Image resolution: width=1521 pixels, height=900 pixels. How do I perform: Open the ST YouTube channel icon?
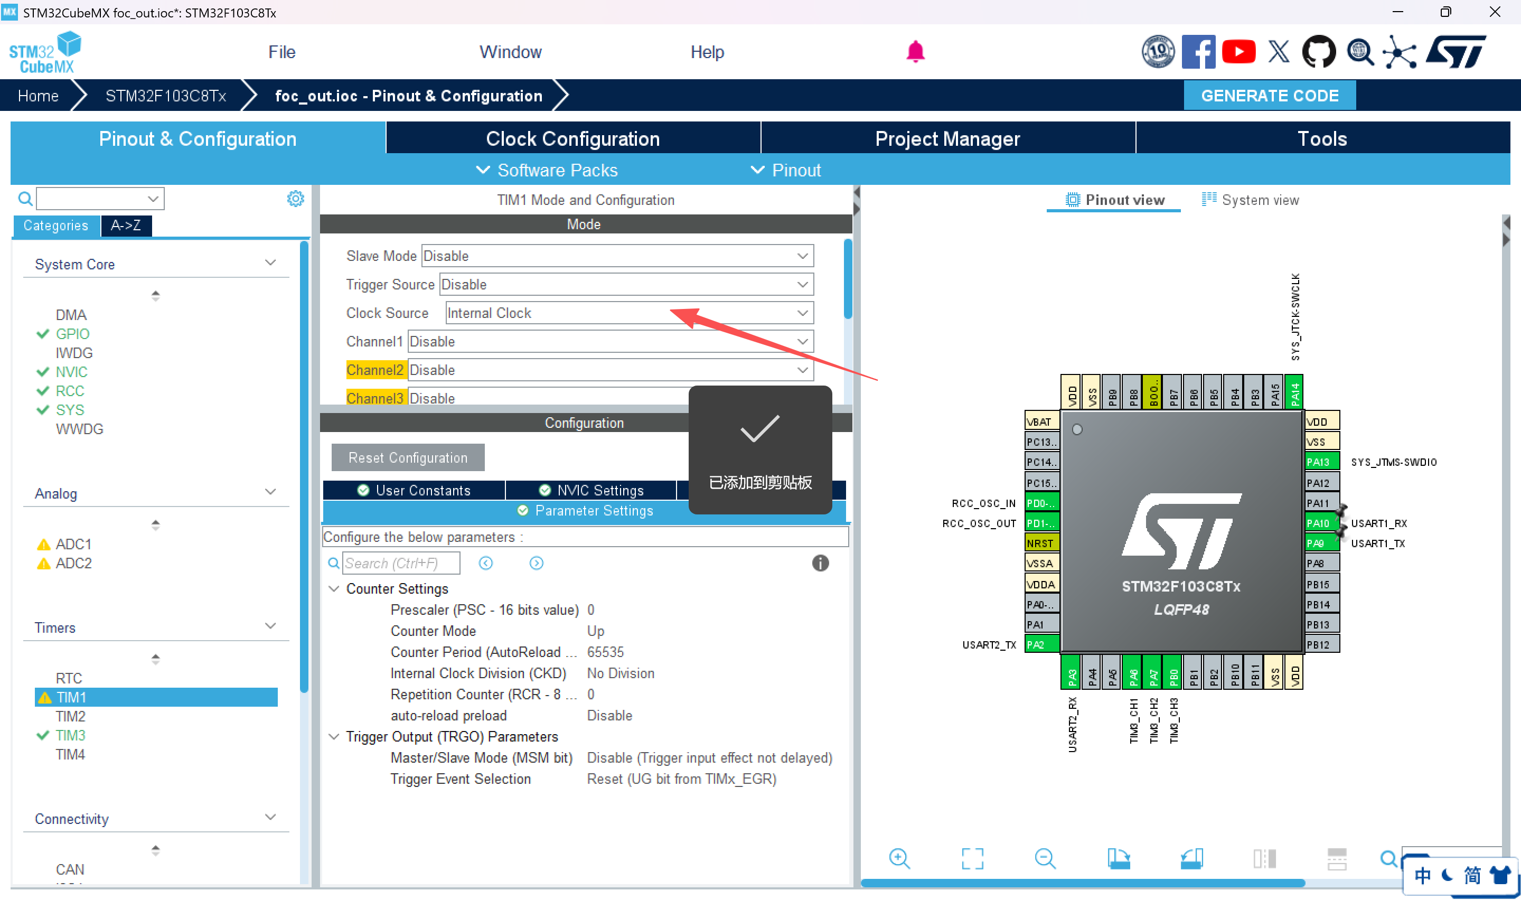(x=1238, y=52)
